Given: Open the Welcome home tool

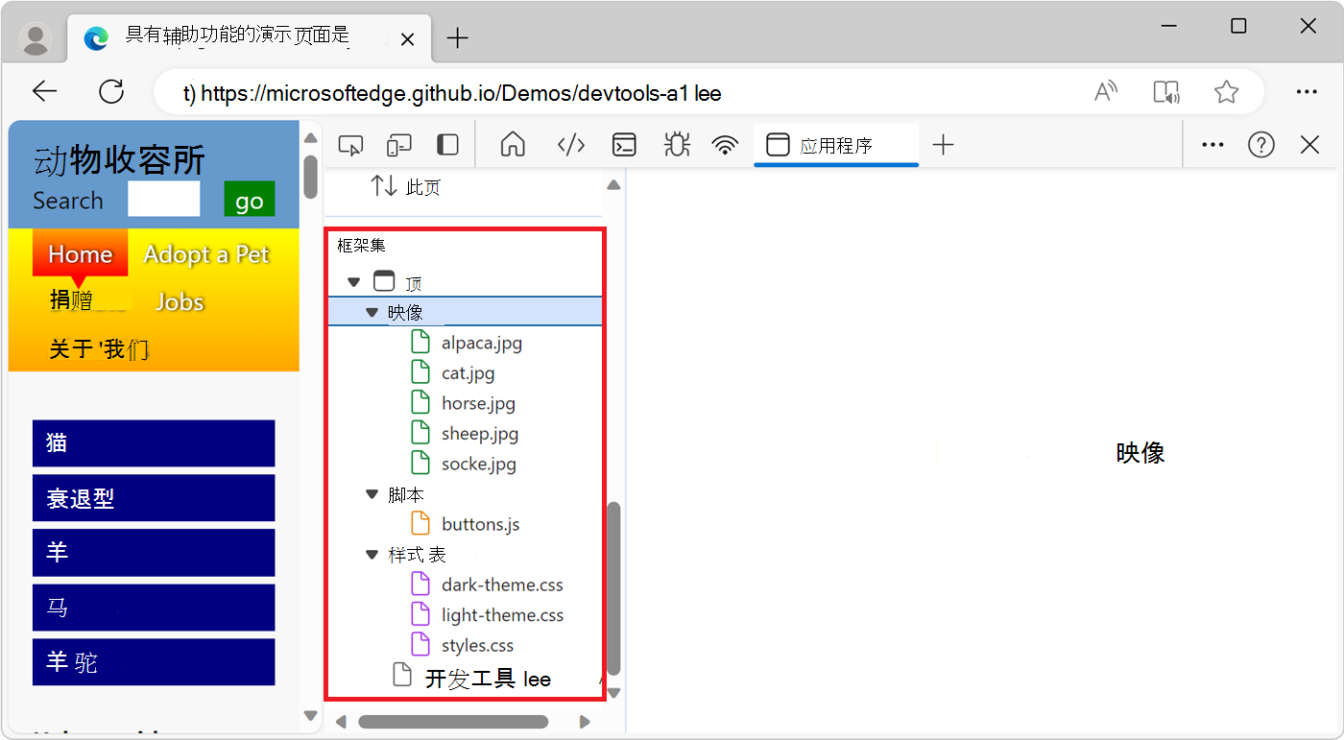Looking at the screenshot, I should (514, 145).
